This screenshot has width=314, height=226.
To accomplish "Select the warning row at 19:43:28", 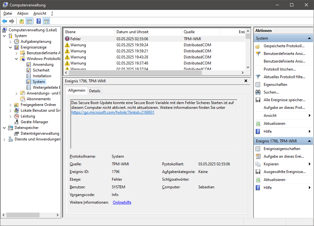I will (154, 57).
